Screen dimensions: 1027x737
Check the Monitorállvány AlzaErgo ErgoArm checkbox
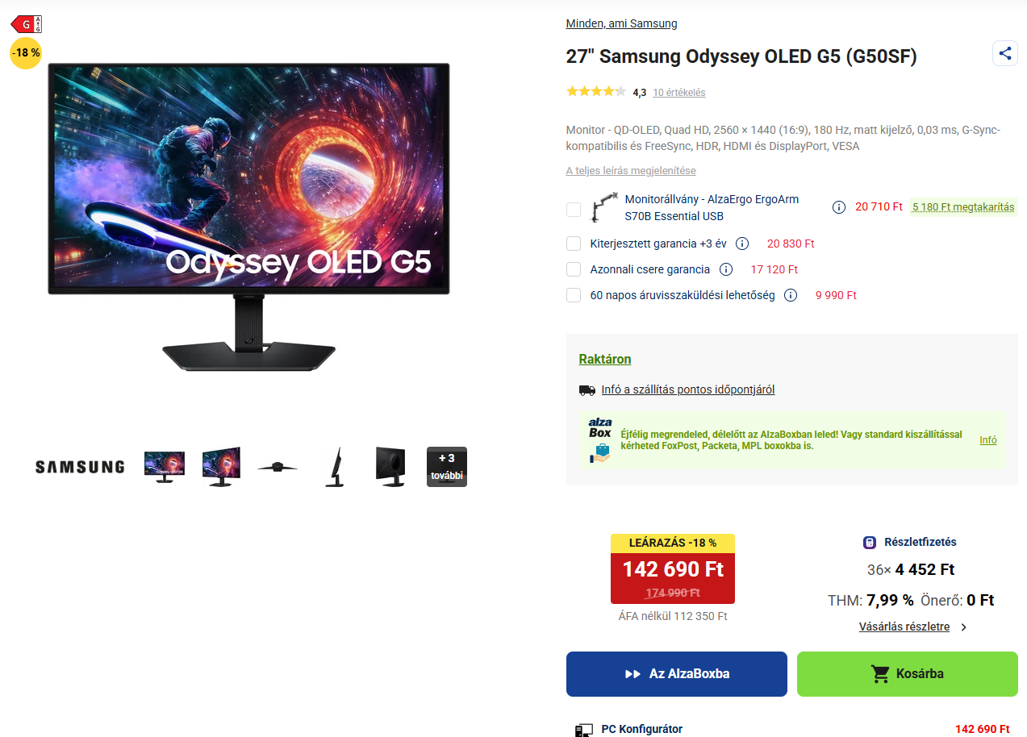574,210
